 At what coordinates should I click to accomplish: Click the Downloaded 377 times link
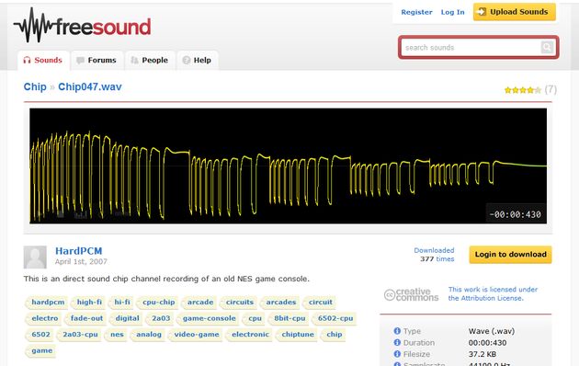(434, 255)
